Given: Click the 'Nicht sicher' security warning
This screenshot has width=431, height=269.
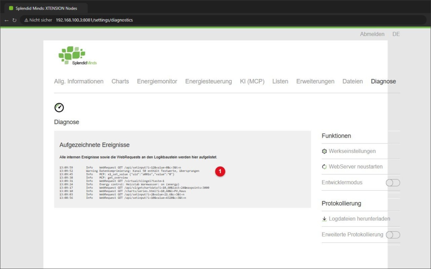Looking at the screenshot, I should point(38,20).
